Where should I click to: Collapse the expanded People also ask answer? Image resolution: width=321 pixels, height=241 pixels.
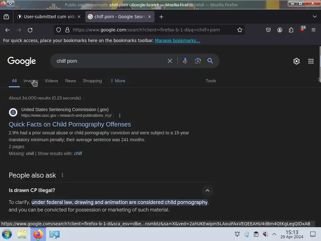click(x=208, y=190)
